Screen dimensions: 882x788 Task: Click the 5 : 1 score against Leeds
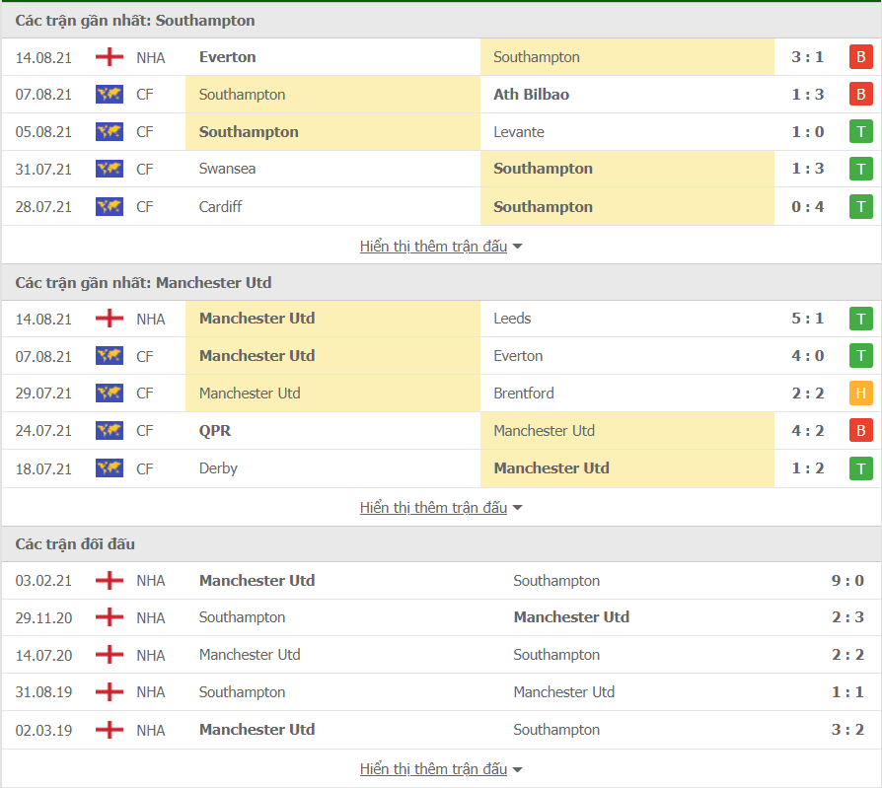pos(807,319)
